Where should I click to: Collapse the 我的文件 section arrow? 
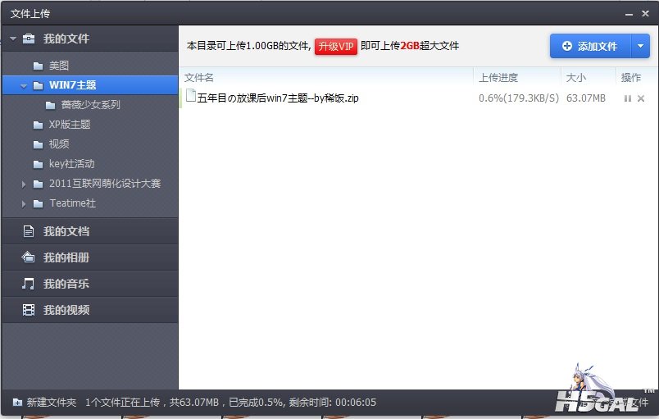point(13,39)
